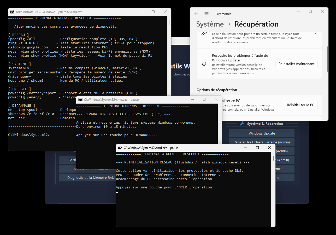Open Diagnostic de la Mémoire RAM

click(91, 178)
